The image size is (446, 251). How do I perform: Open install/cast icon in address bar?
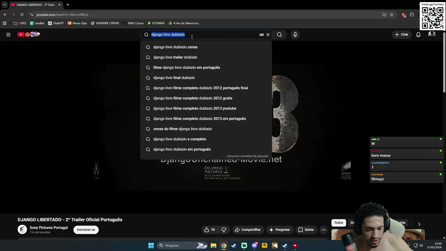click(x=384, y=15)
